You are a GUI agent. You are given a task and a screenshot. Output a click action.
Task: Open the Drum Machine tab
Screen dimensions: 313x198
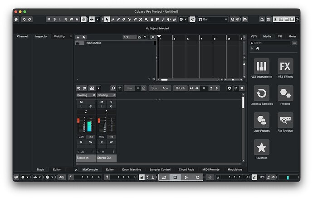pyautogui.click(x=132, y=170)
